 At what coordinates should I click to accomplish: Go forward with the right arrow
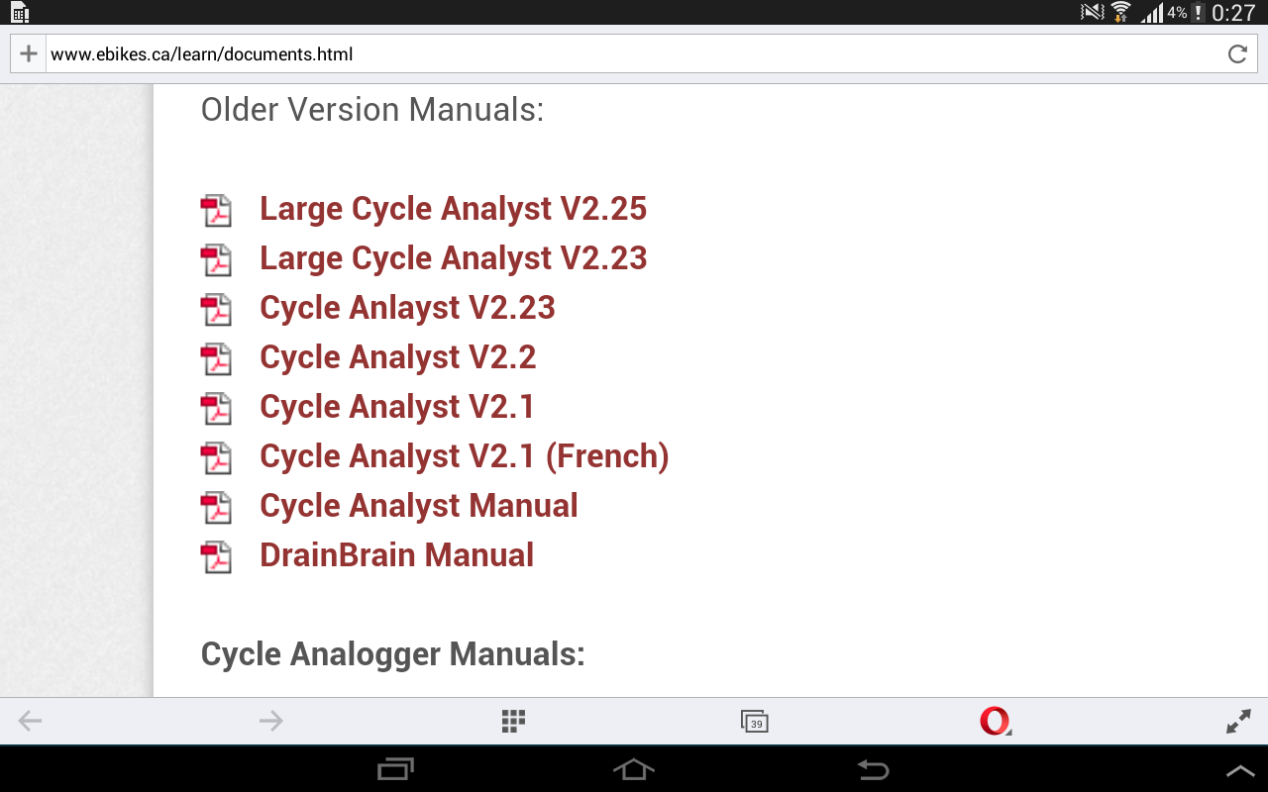(x=271, y=721)
